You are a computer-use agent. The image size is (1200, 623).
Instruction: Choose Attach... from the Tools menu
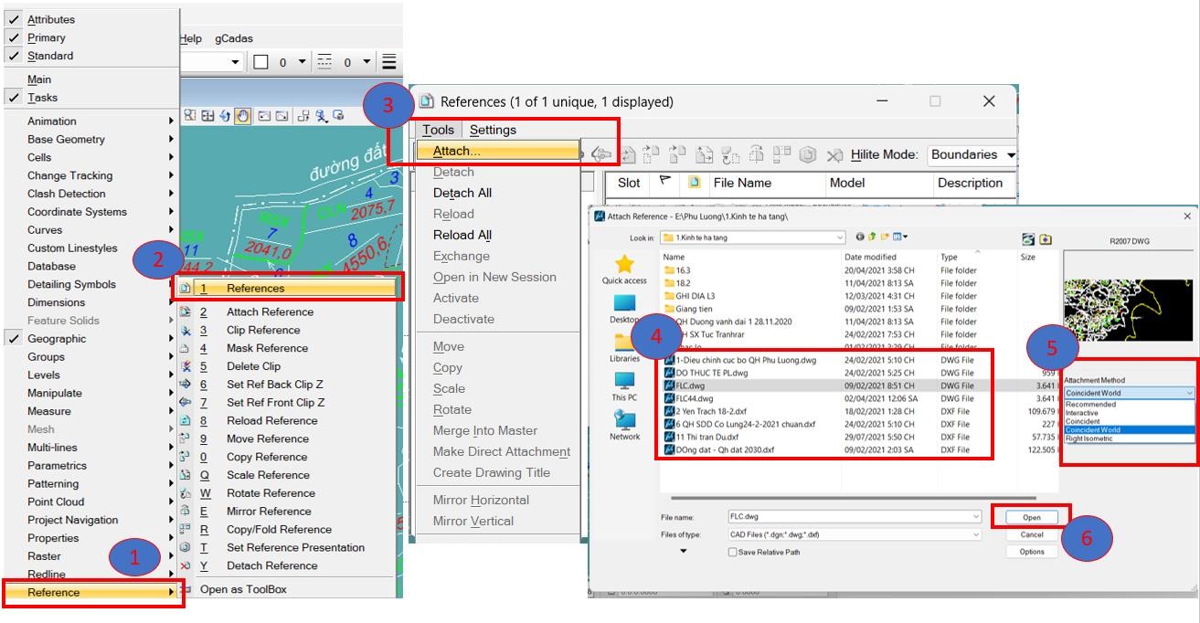pos(457,151)
